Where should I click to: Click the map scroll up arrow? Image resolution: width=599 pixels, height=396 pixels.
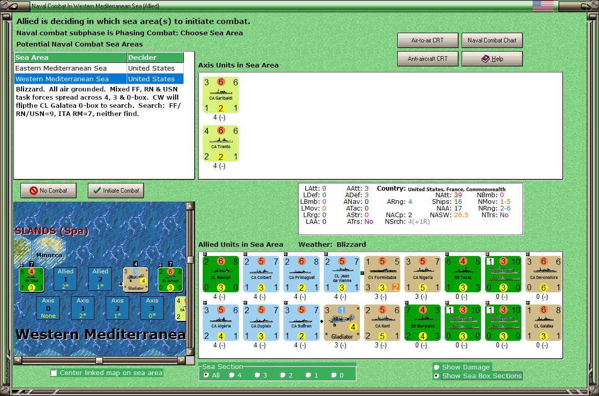click(x=190, y=206)
